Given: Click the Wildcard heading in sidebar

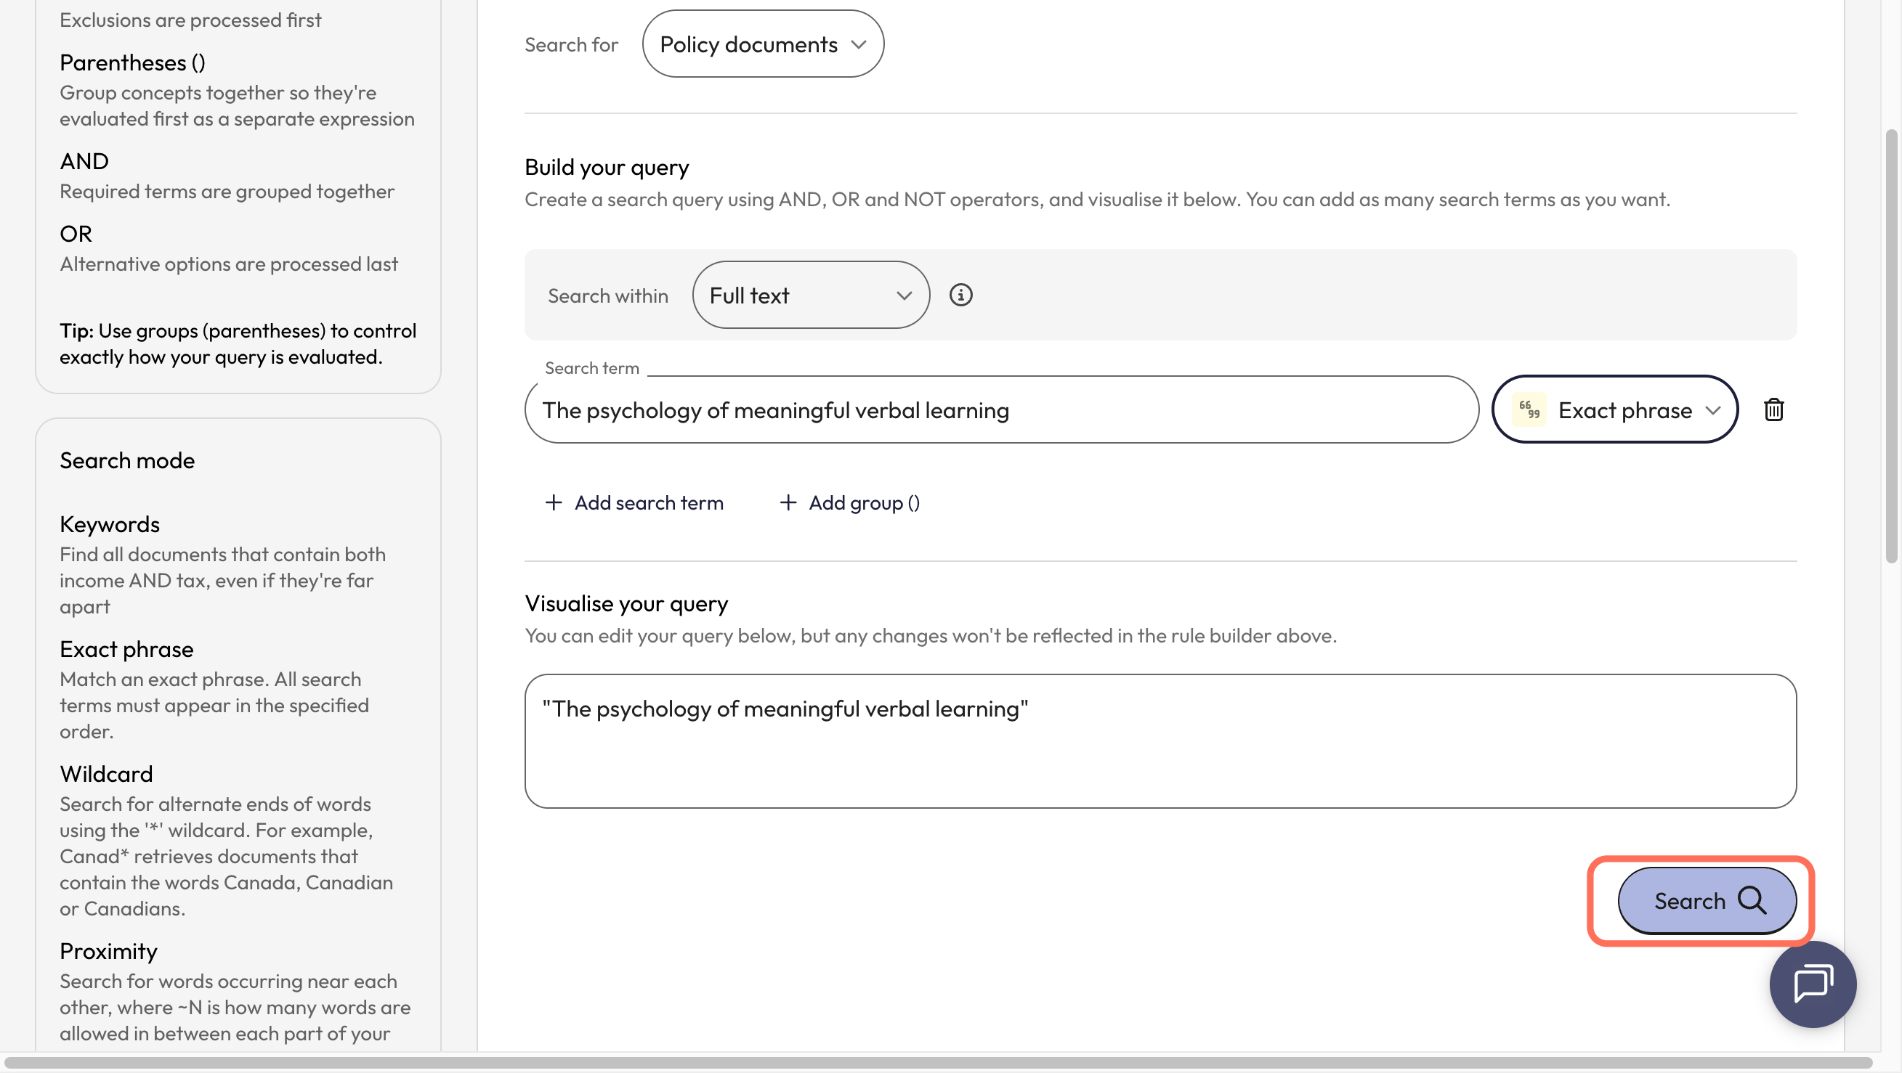Looking at the screenshot, I should 106,774.
